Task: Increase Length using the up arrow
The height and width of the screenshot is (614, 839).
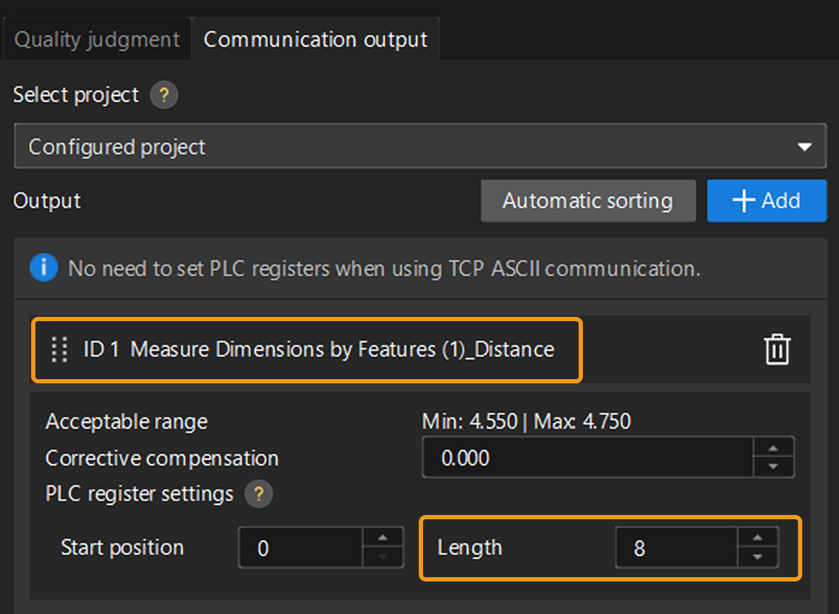Action: (x=758, y=538)
